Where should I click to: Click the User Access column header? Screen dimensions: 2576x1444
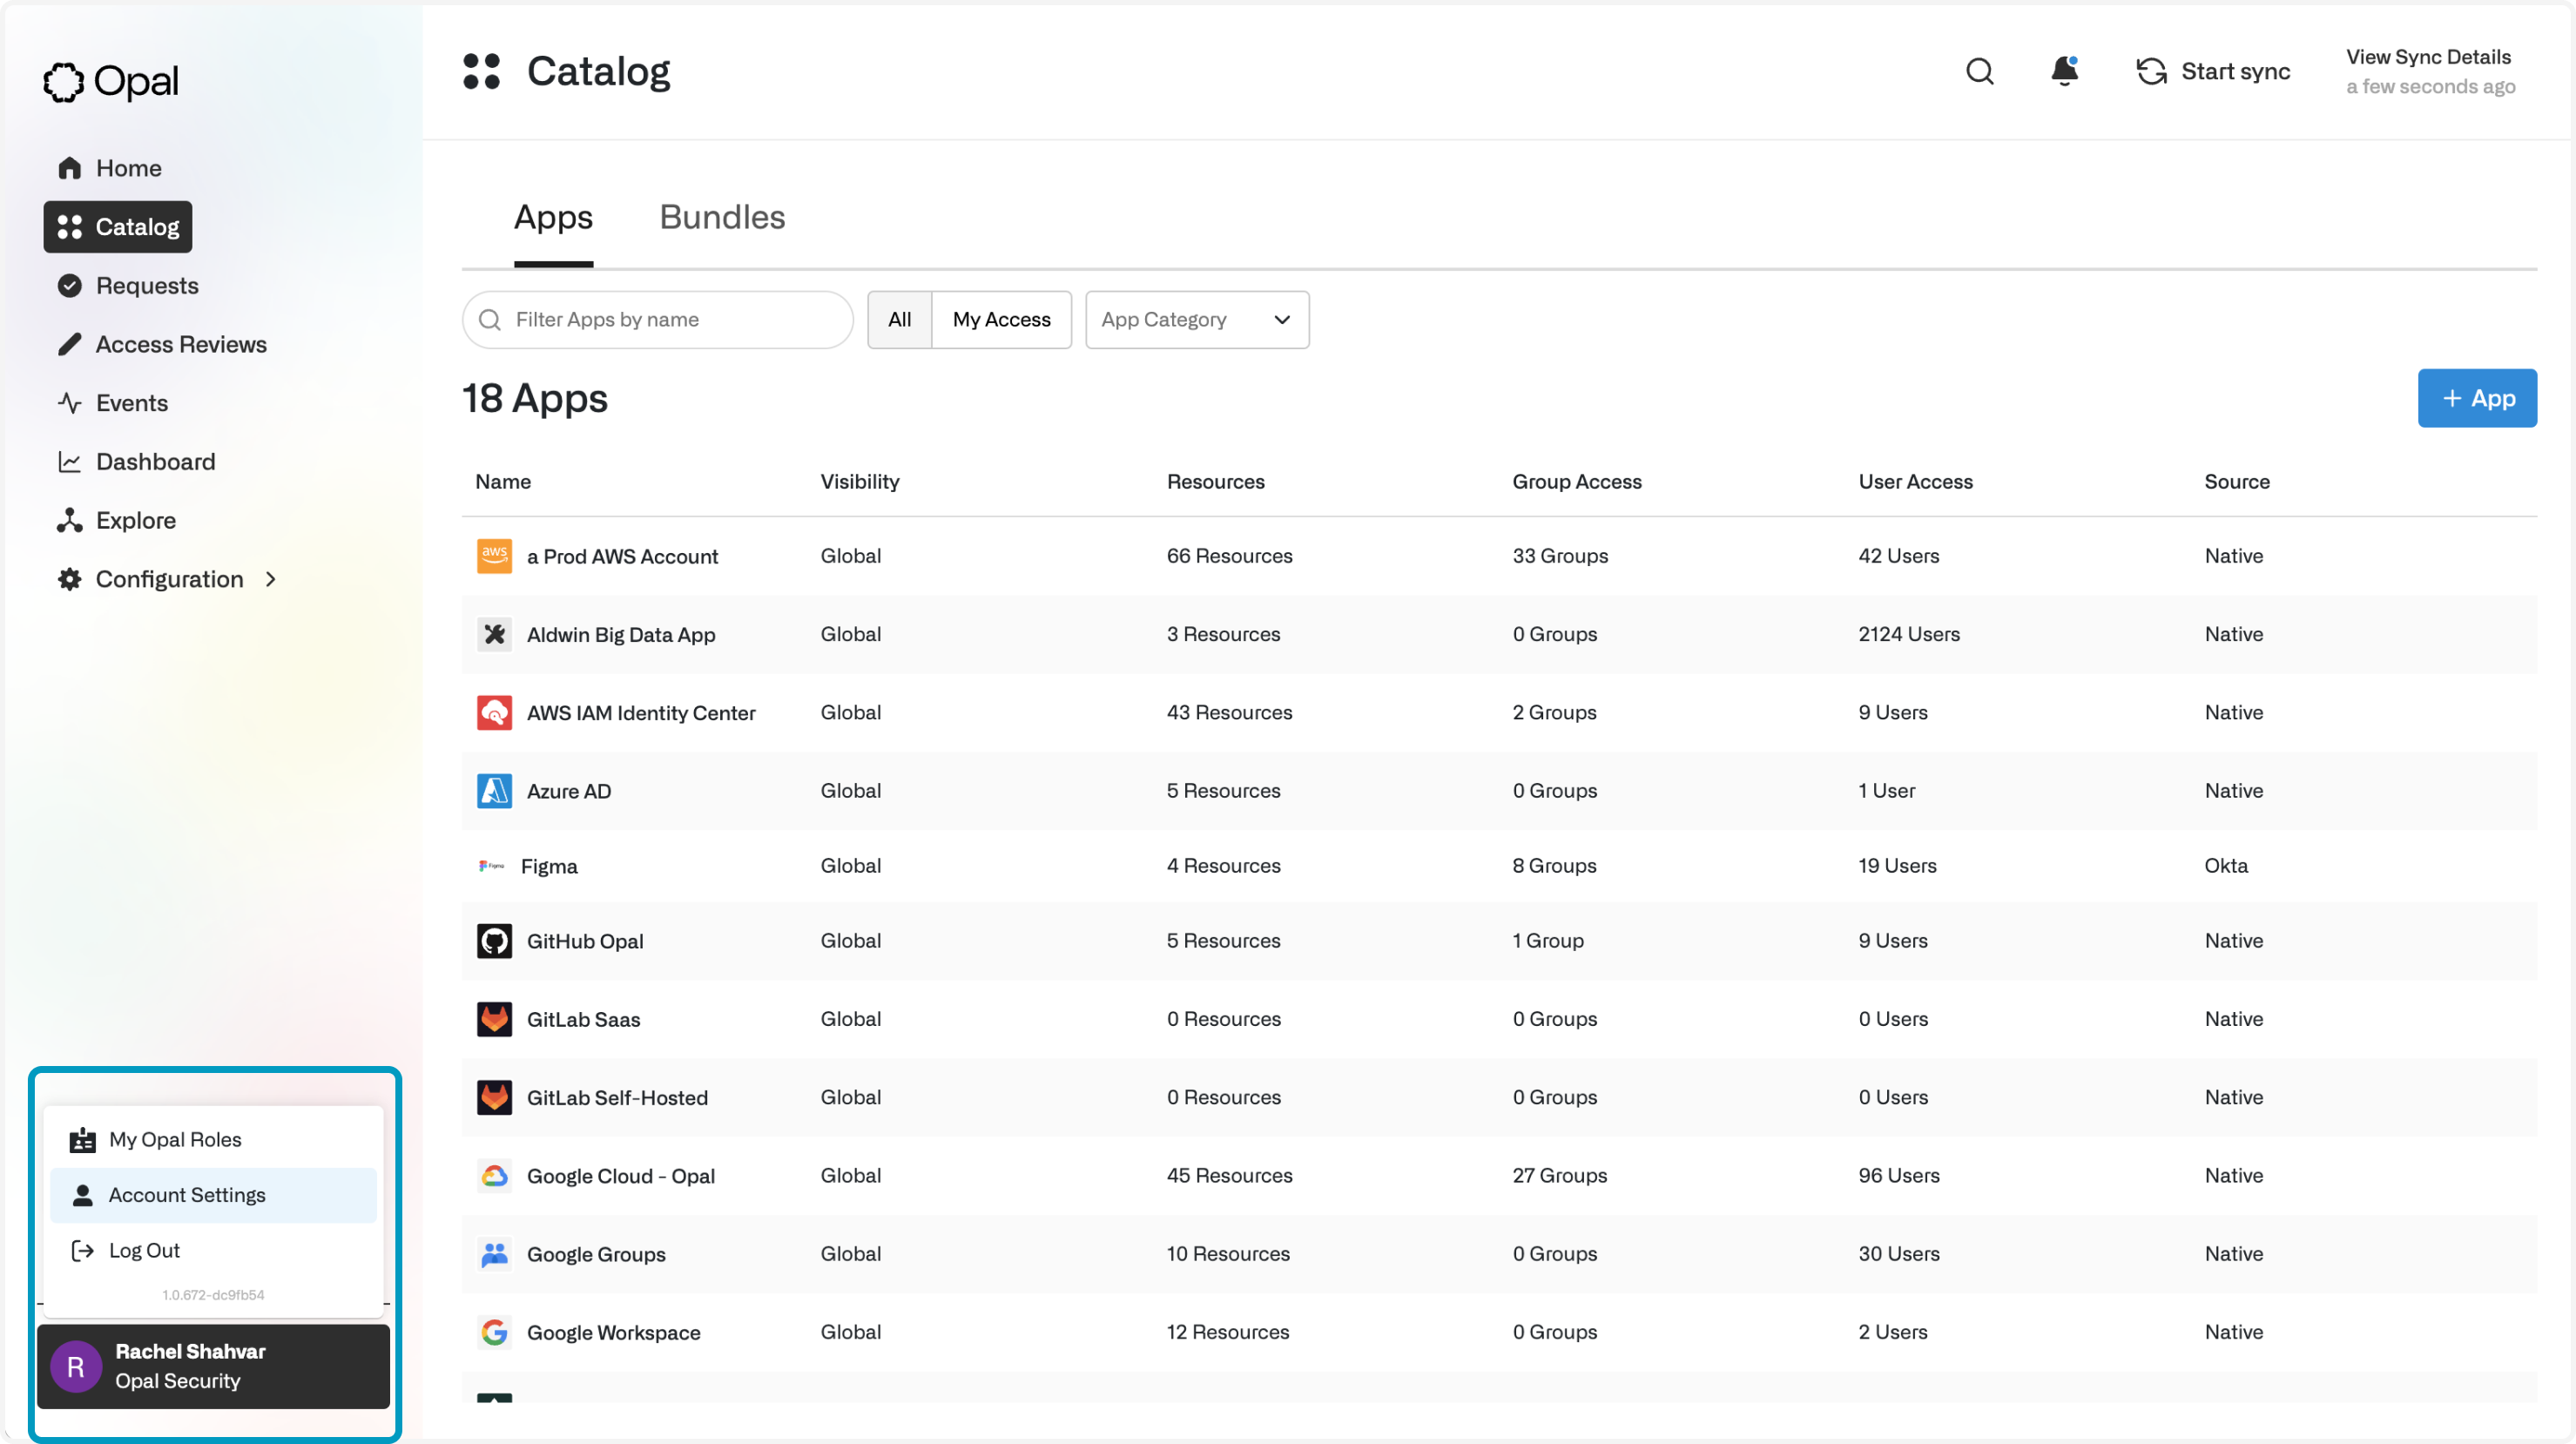click(x=1915, y=482)
